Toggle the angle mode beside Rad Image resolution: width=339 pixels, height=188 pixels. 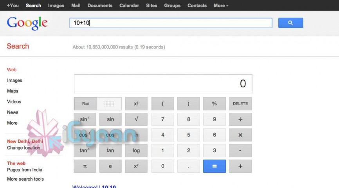109,104
